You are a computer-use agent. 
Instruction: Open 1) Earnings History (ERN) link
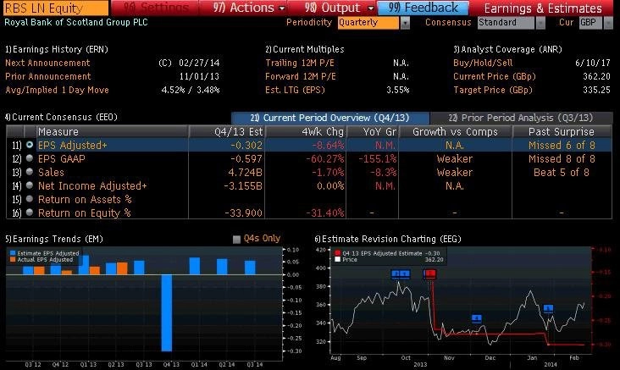tap(57, 49)
